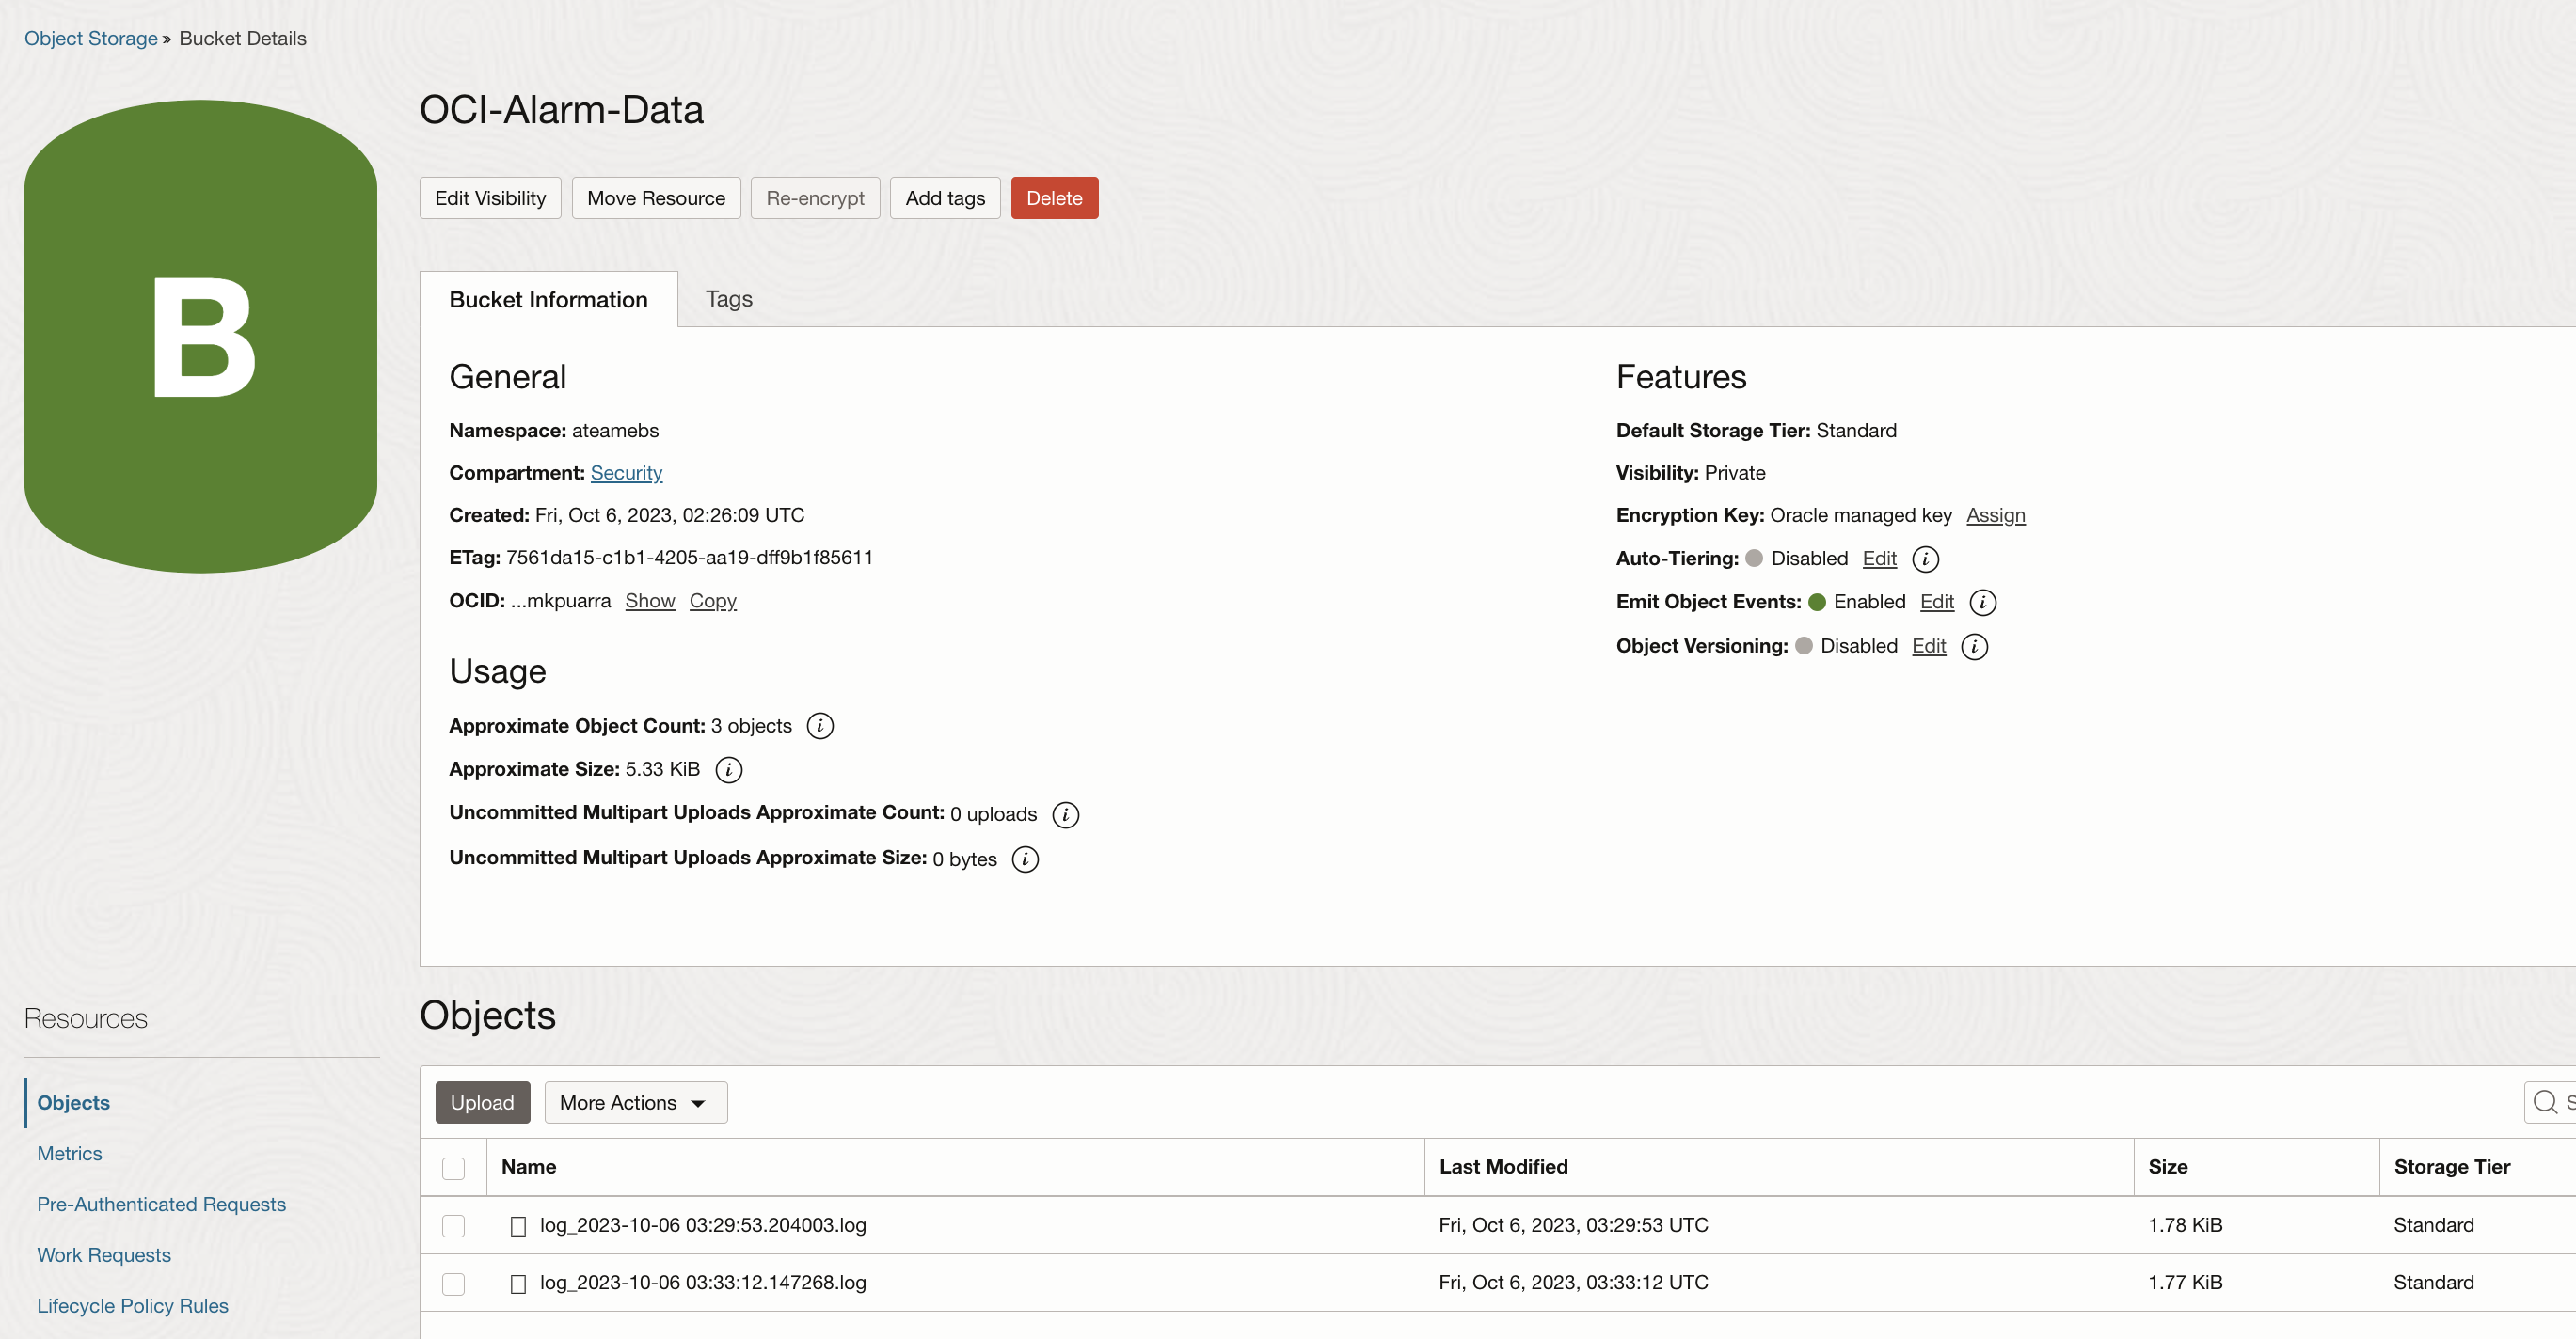Click info icon beside Approximate Size
Image resolution: width=2576 pixels, height=1339 pixels.
coord(728,769)
